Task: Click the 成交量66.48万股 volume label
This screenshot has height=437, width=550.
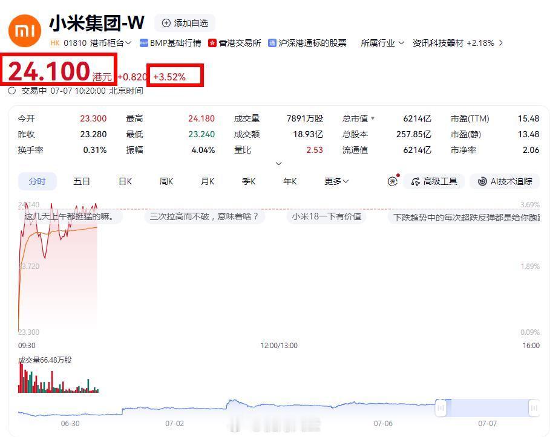Action: click(x=45, y=360)
